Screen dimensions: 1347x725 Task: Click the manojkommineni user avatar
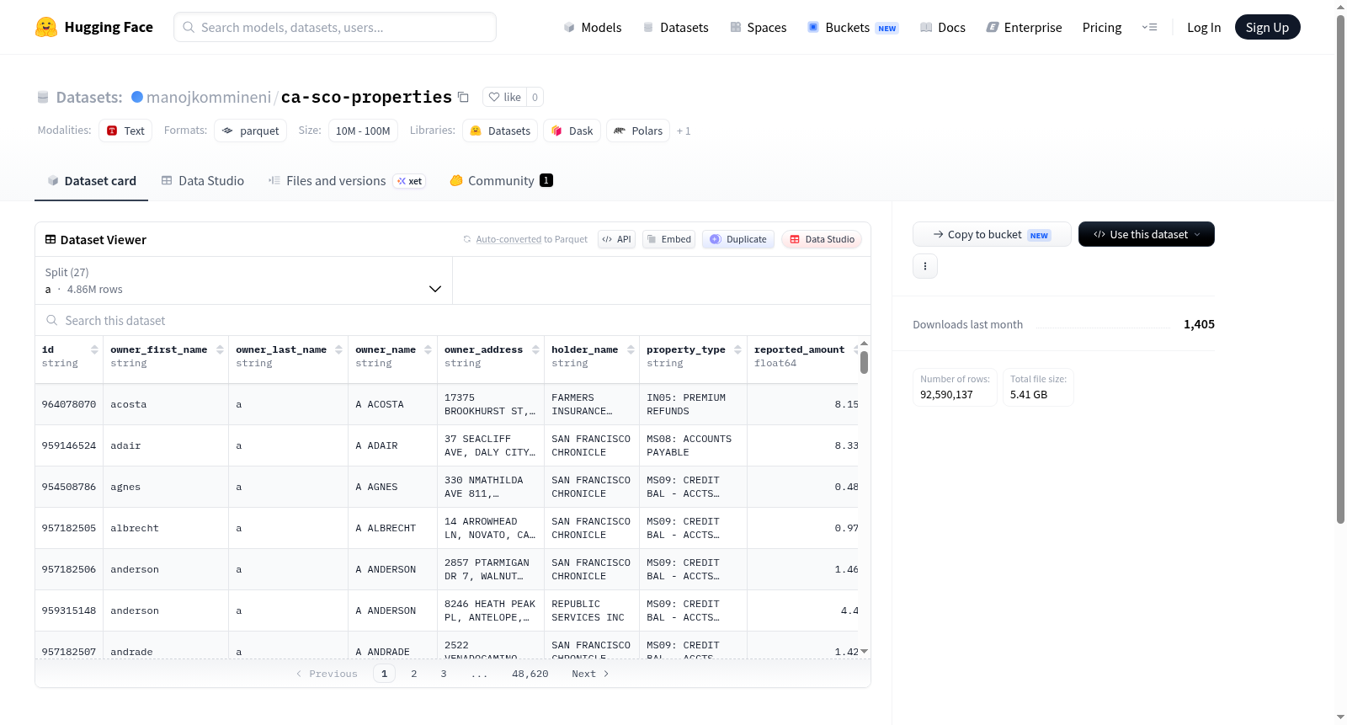(137, 97)
